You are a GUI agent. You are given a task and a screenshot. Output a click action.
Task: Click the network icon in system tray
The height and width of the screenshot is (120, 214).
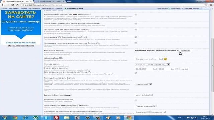[x=192, y=118]
